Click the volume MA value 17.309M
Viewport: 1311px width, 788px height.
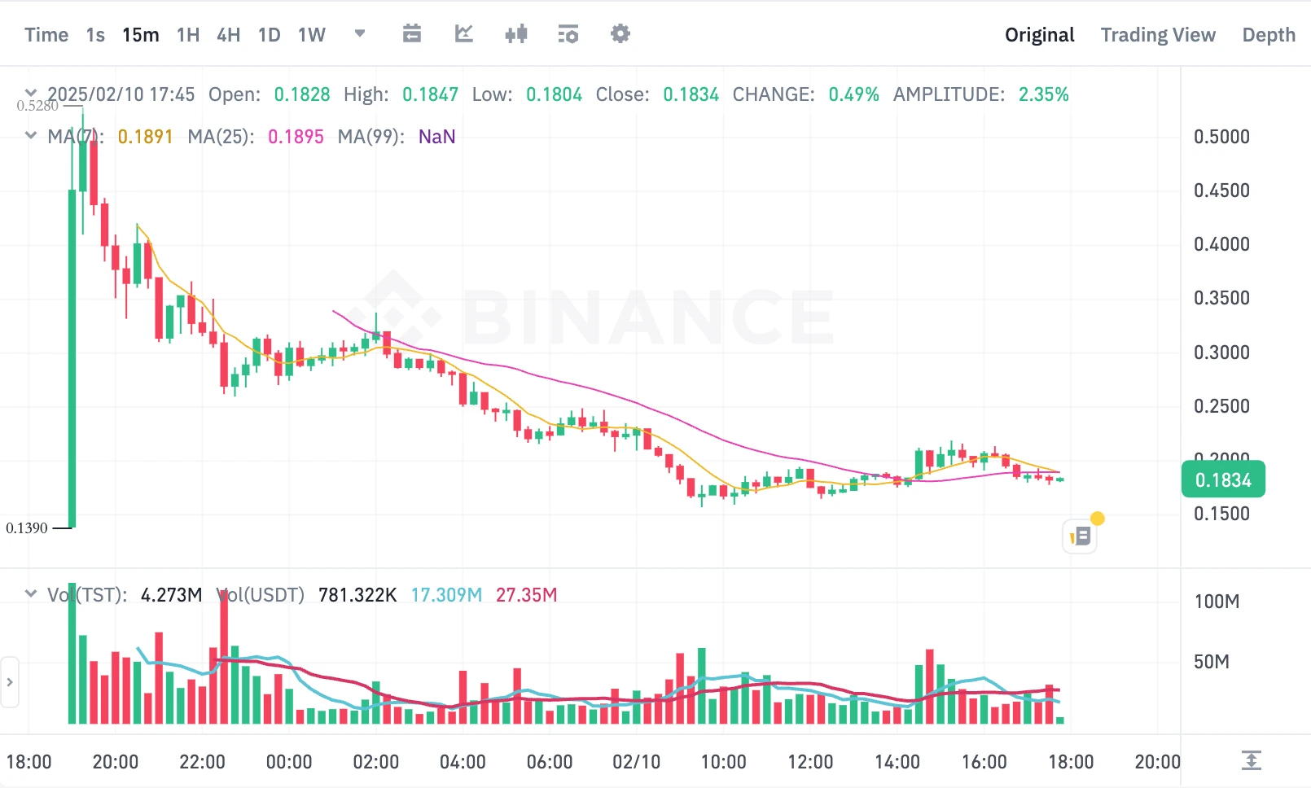(446, 595)
